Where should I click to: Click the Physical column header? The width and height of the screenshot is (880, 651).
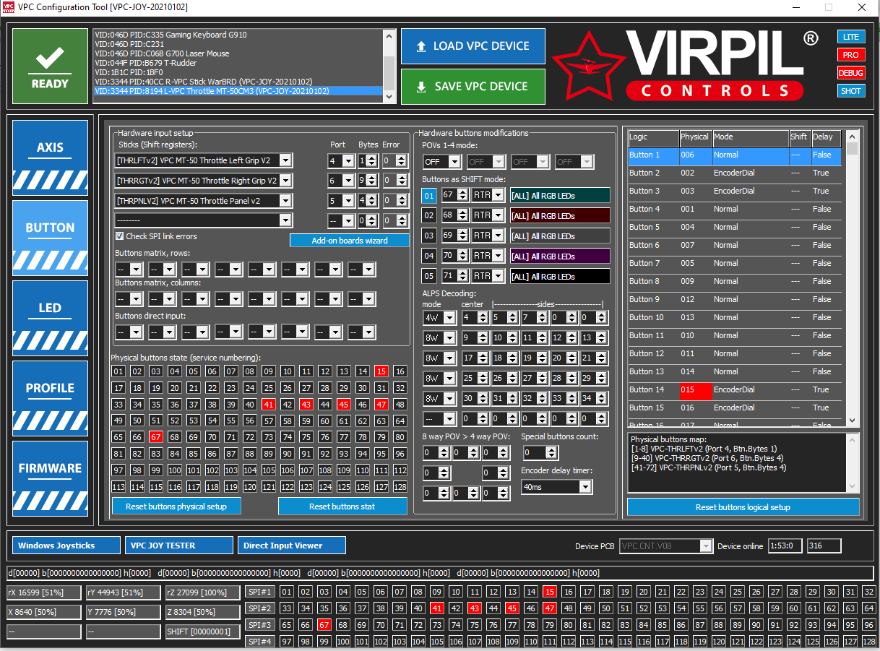pyautogui.click(x=695, y=138)
